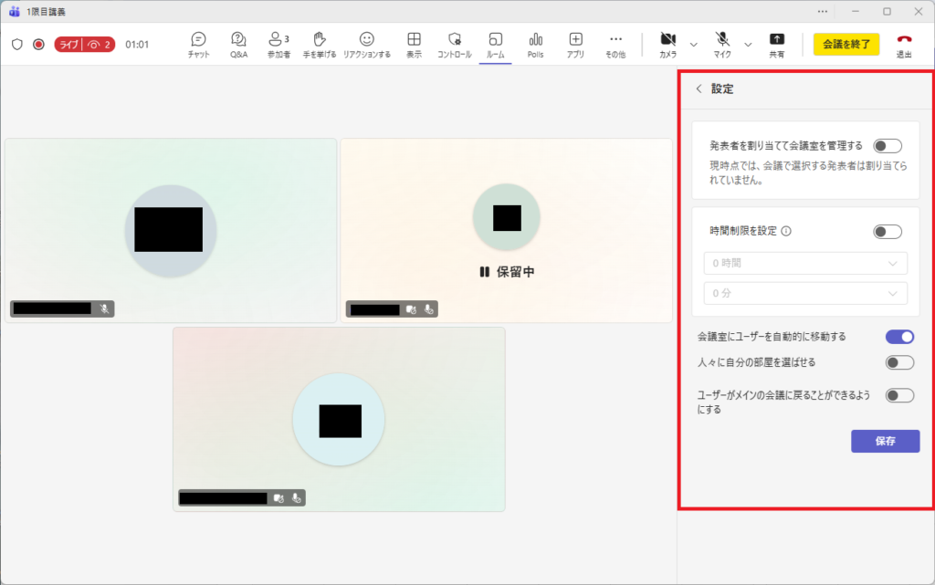Screen dimensions: 935x585
Task: Open the その他 more options menu
Action: pyautogui.click(x=615, y=40)
